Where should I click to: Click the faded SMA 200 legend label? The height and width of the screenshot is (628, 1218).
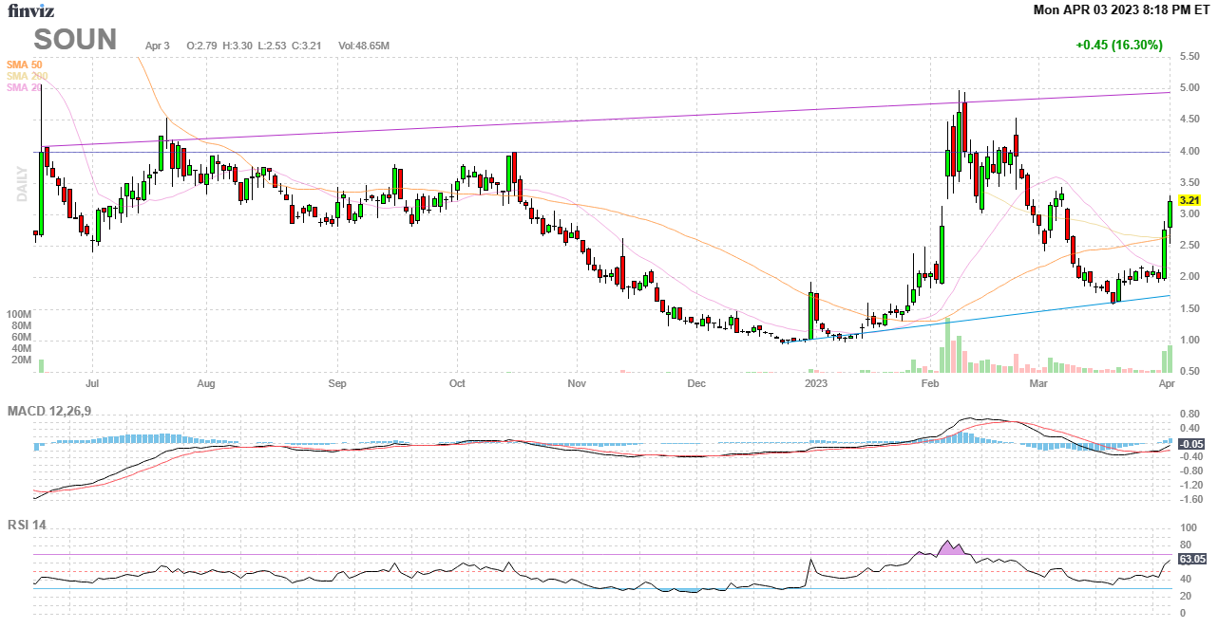point(27,76)
